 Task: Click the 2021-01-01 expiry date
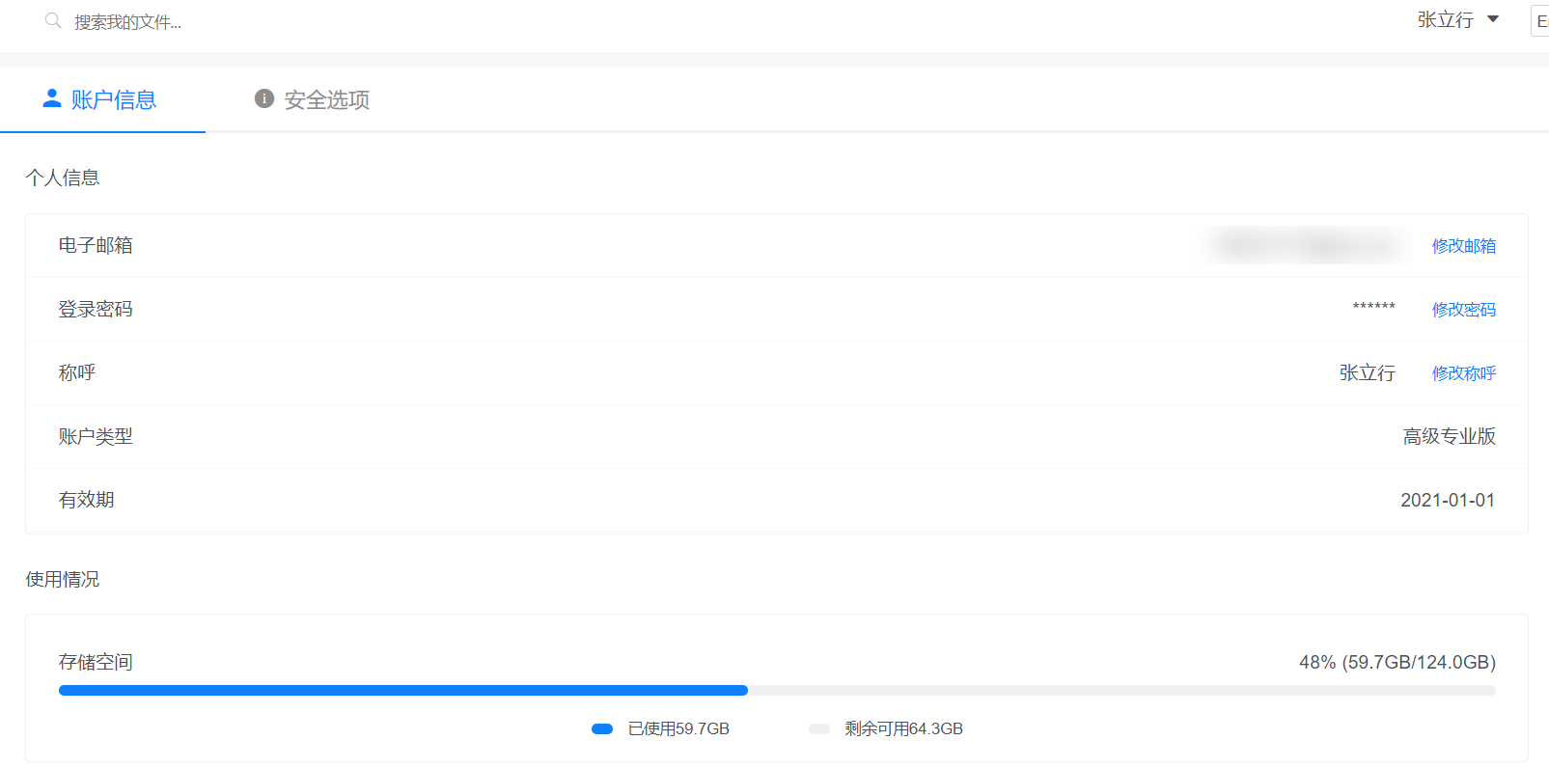[x=1447, y=501]
